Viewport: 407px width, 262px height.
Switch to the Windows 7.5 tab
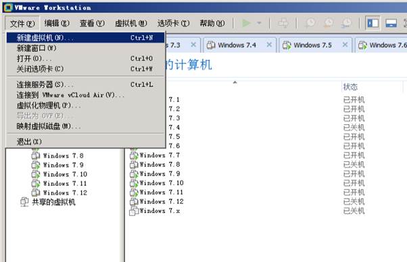pos(316,45)
